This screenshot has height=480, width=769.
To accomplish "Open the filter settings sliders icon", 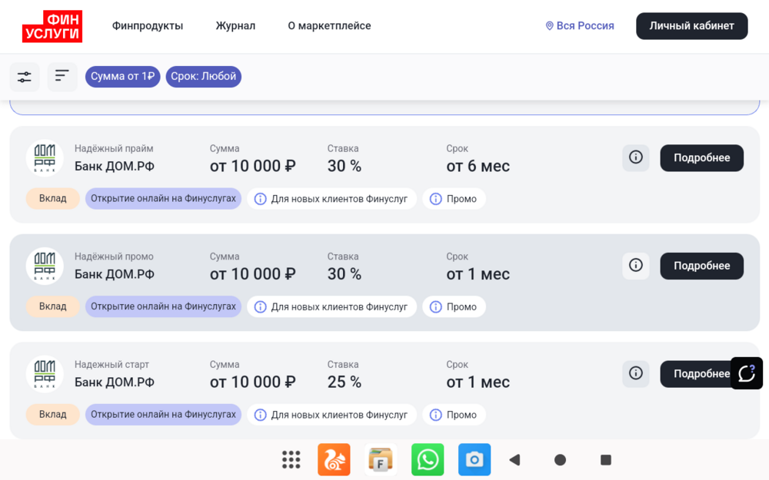I will 25,77.
